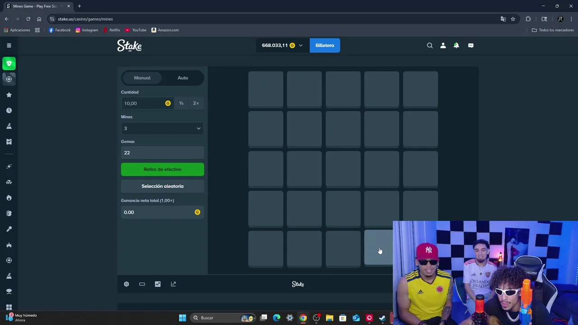Open the notifications bell in header

(x=456, y=45)
